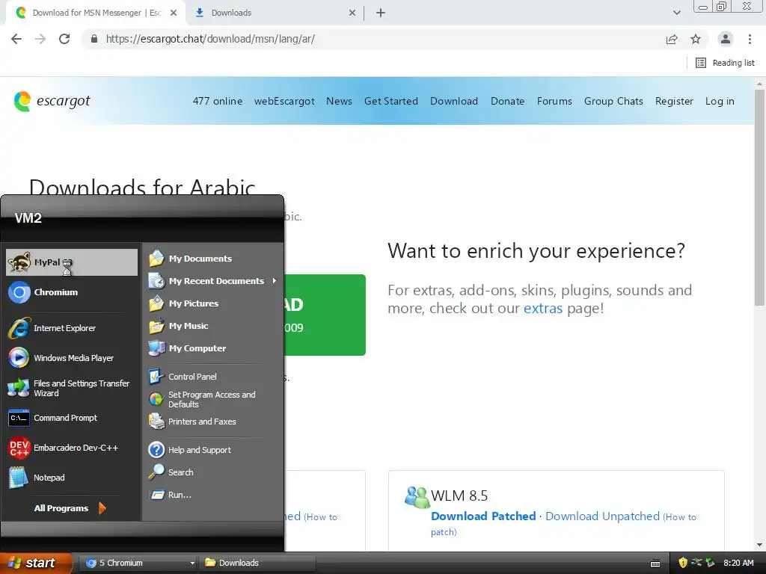This screenshot has width=766, height=574.
Task: Close the Downloads tab
Action: pos(352,13)
